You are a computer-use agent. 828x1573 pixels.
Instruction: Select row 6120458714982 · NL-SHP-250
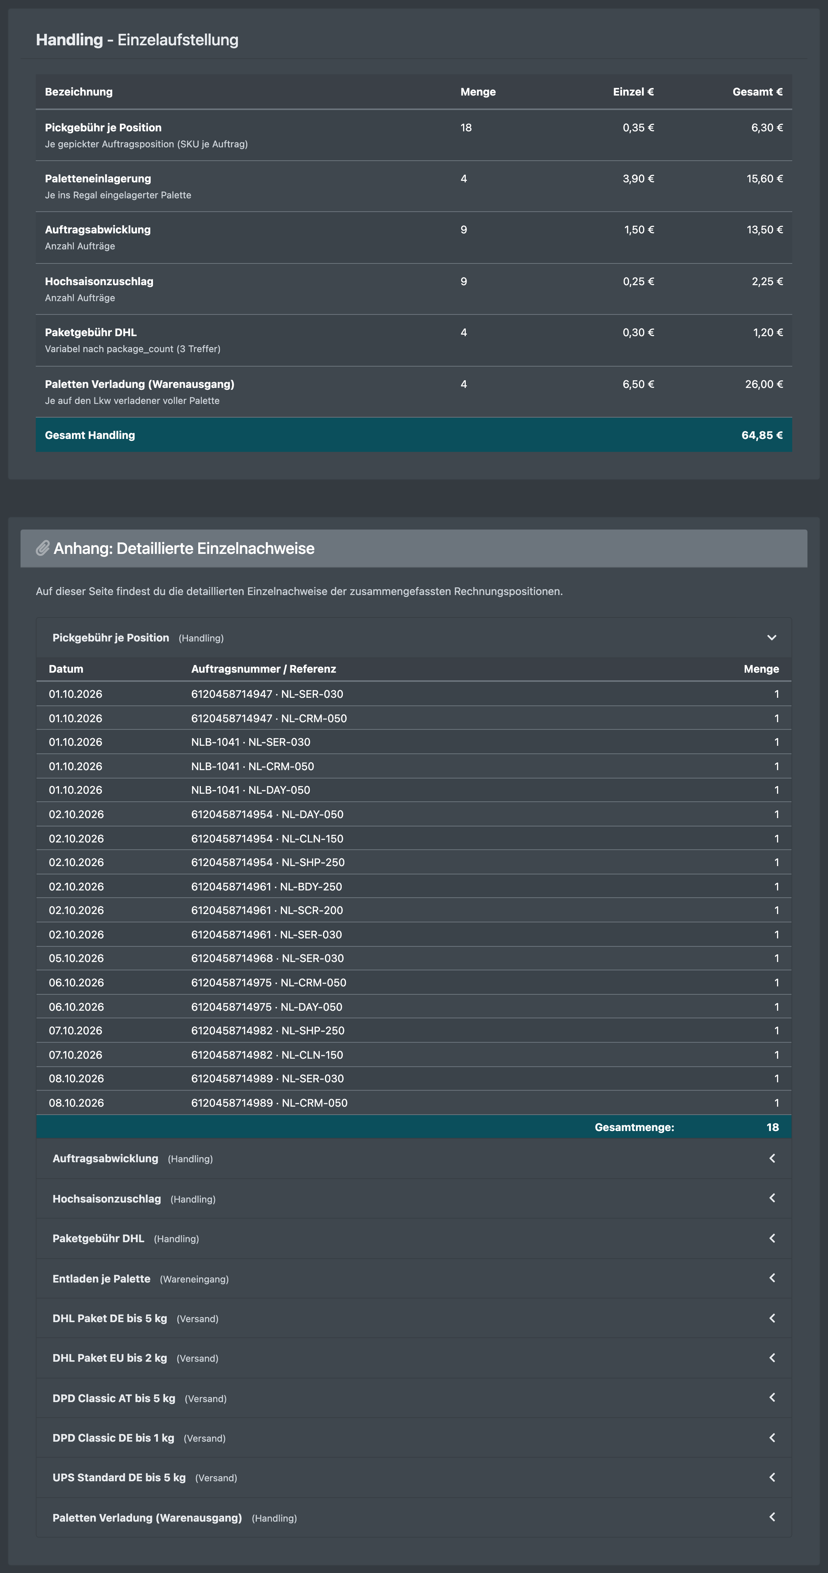414,1031
